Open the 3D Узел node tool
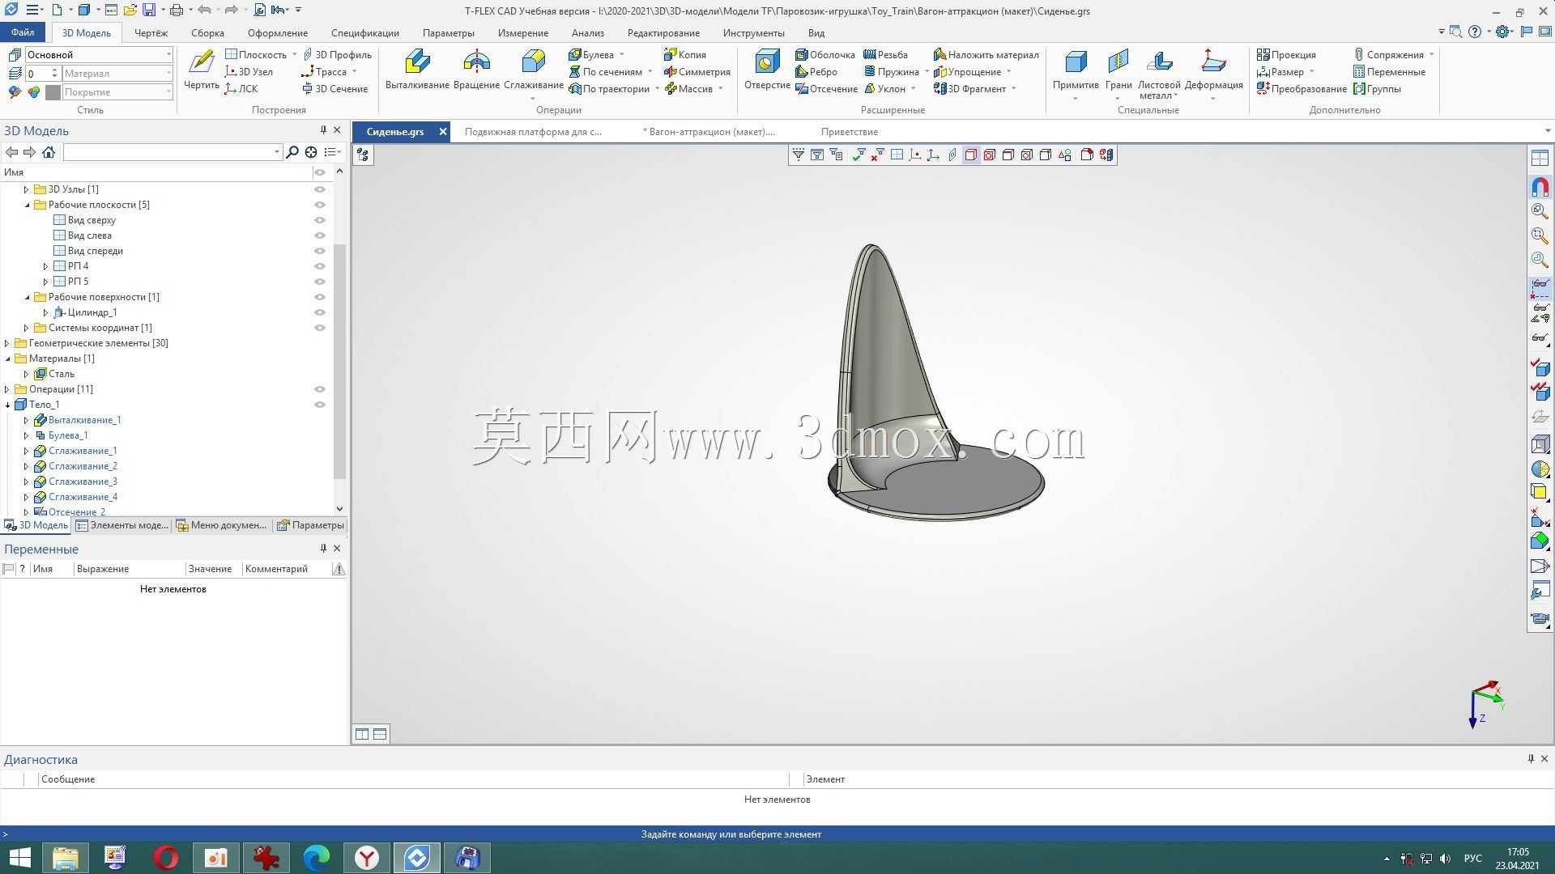 (x=249, y=72)
